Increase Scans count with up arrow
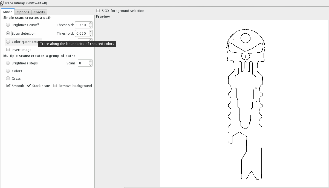Image resolution: width=329 pixels, height=188 pixels. (91, 62)
